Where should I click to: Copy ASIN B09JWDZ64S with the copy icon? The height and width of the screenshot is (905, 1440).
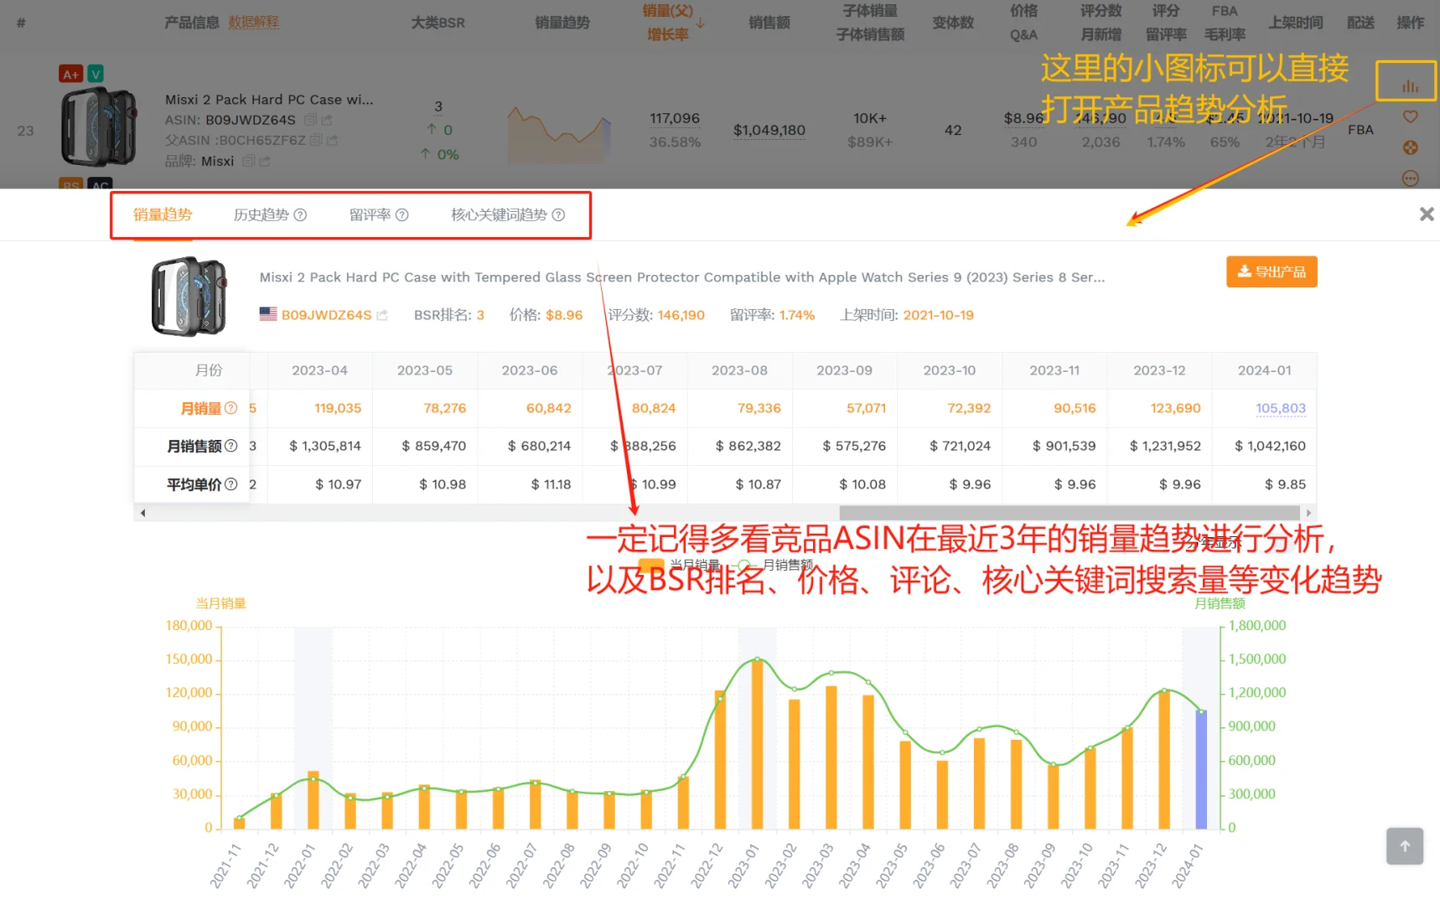point(311,119)
